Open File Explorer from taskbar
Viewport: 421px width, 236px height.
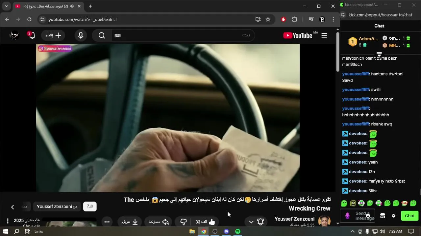click(192, 231)
